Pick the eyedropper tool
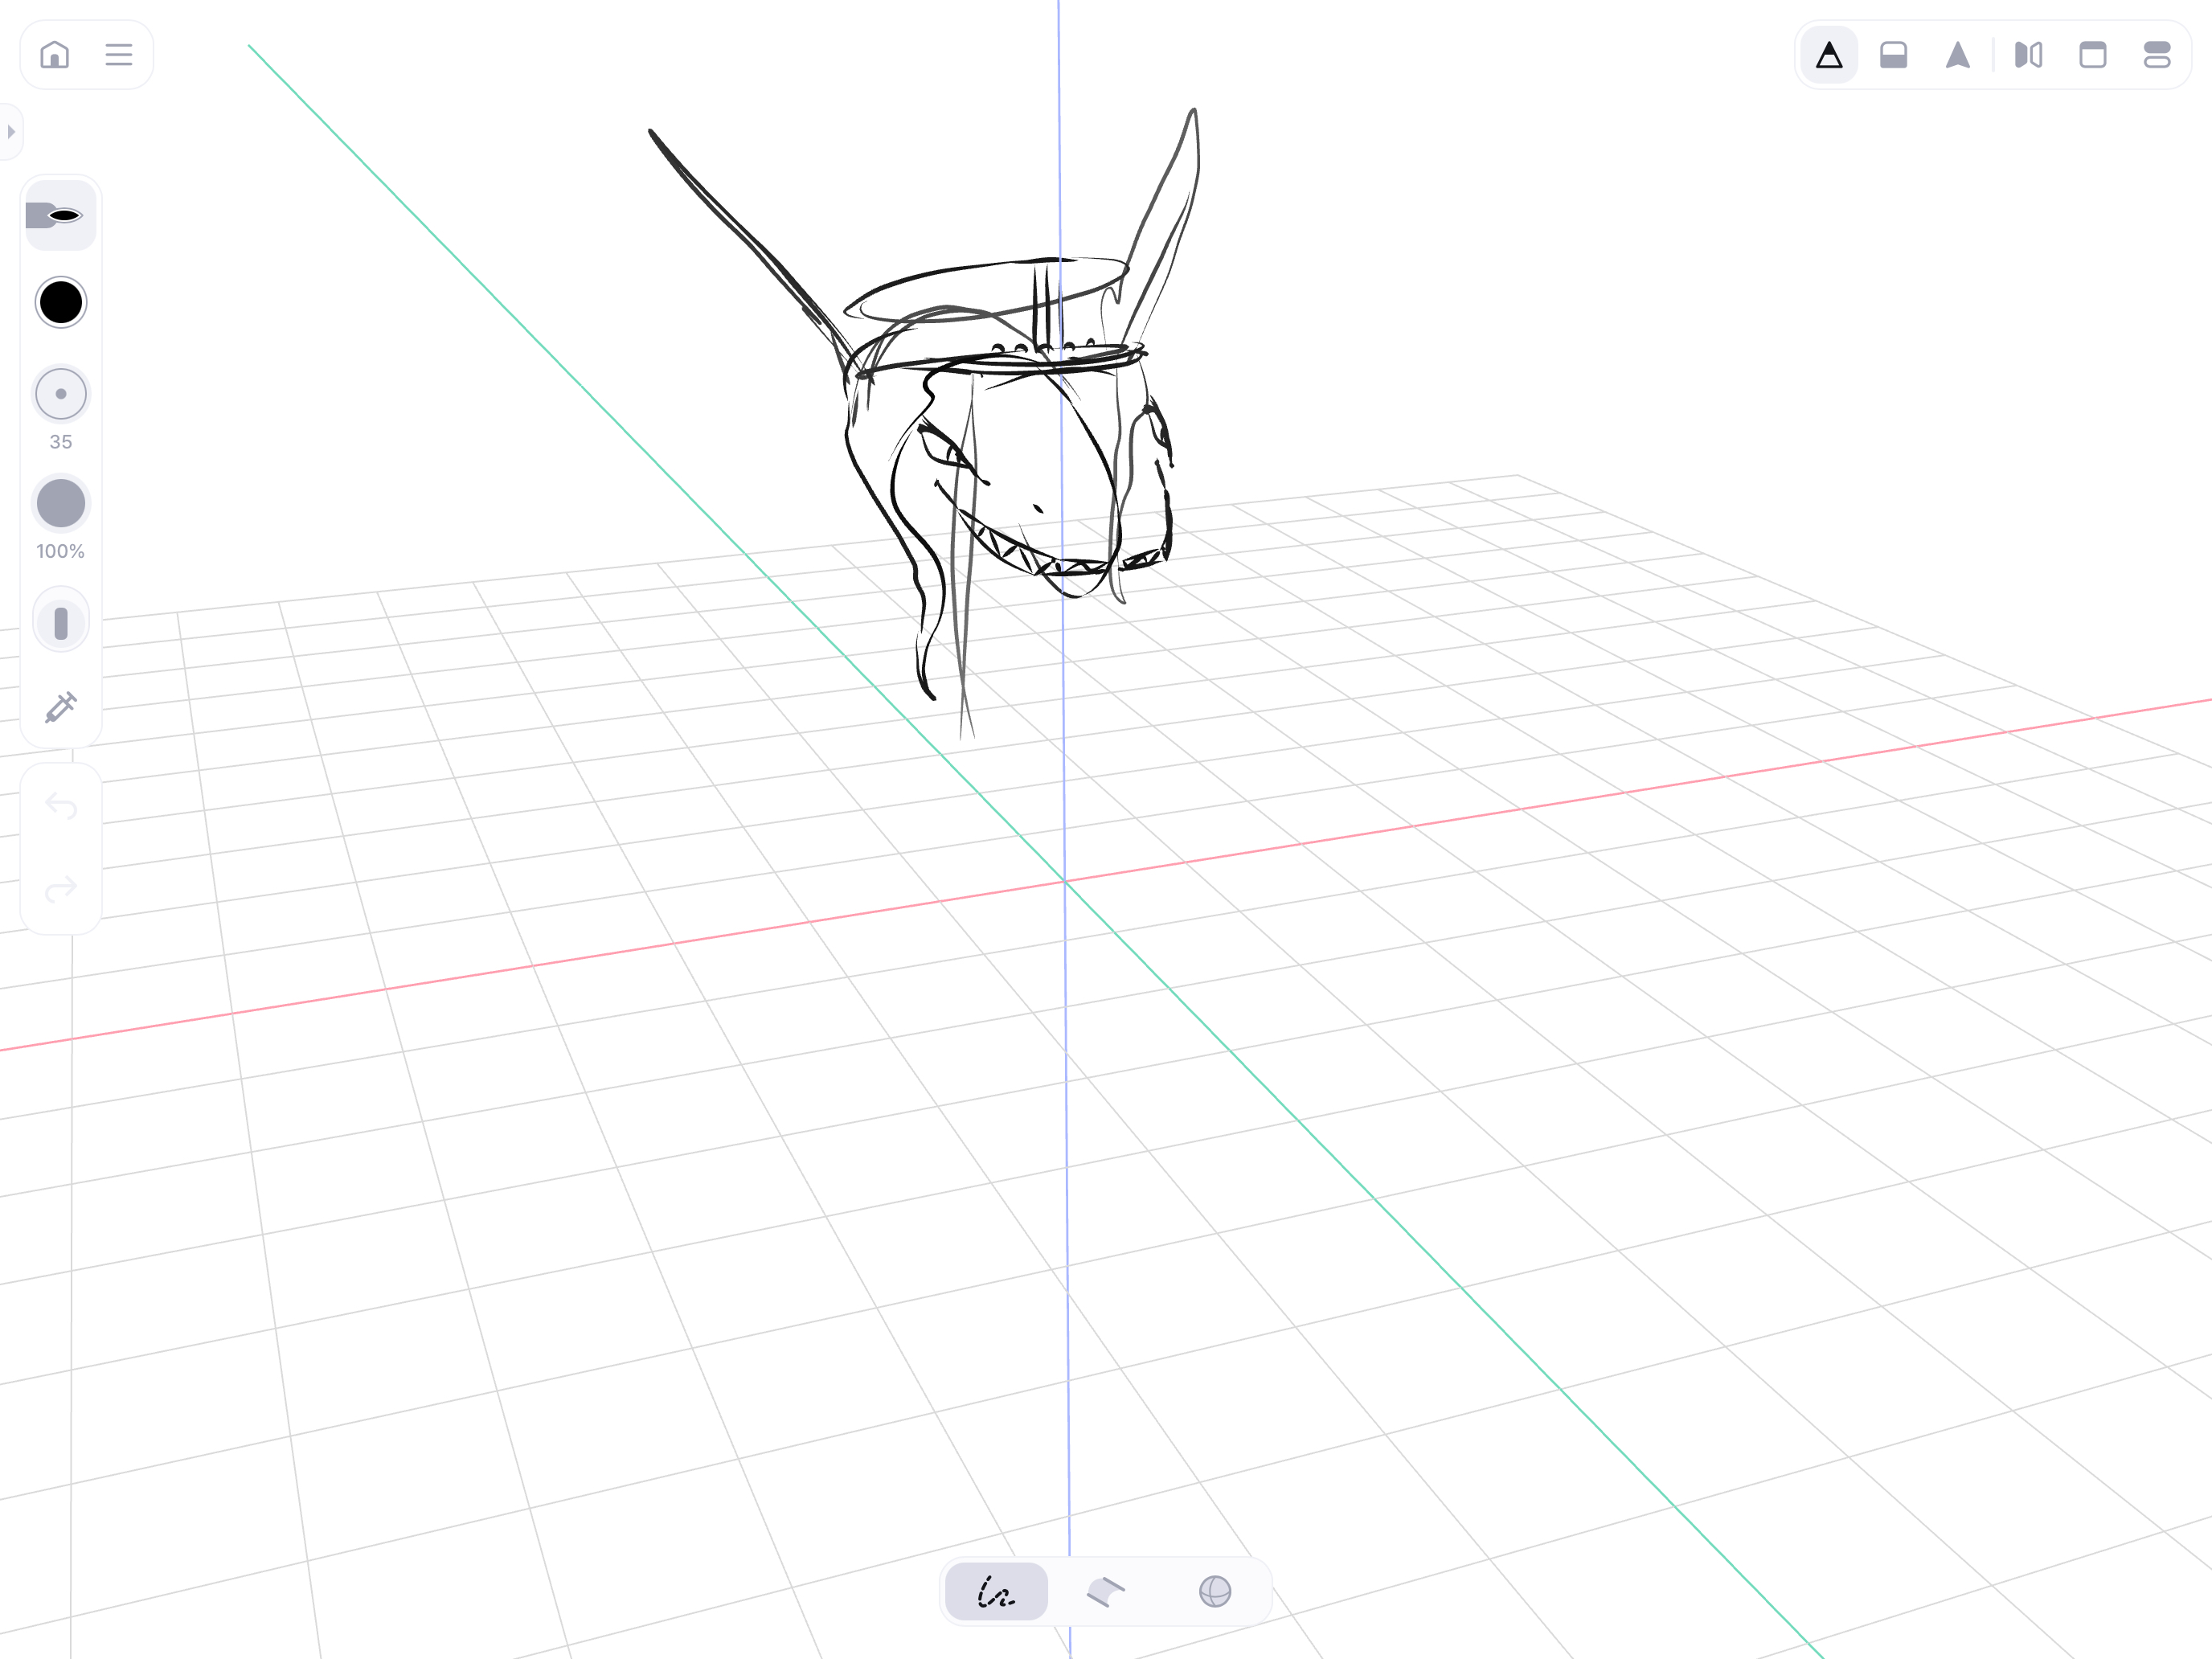2212x1659 pixels. tap(61, 707)
